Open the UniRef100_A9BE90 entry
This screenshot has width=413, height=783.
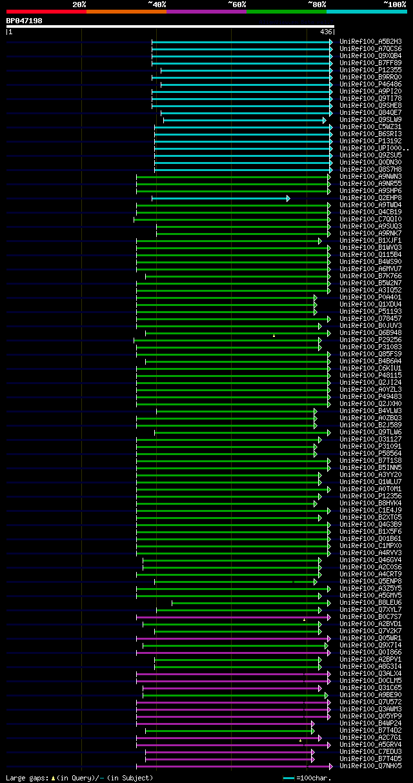370,695
